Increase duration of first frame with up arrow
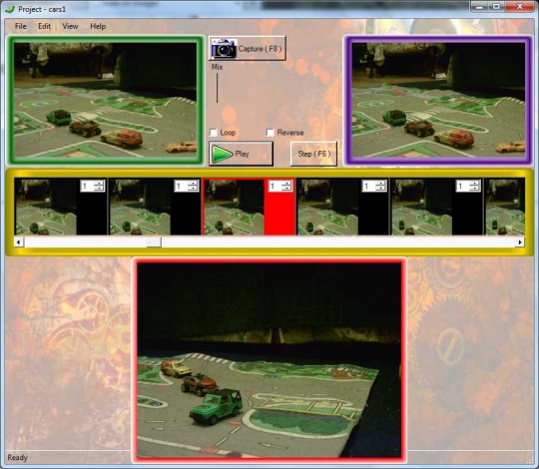The image size is (539, 469). point(100,184)
